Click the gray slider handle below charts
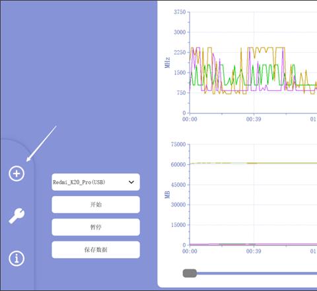 [x=190, y=273]
